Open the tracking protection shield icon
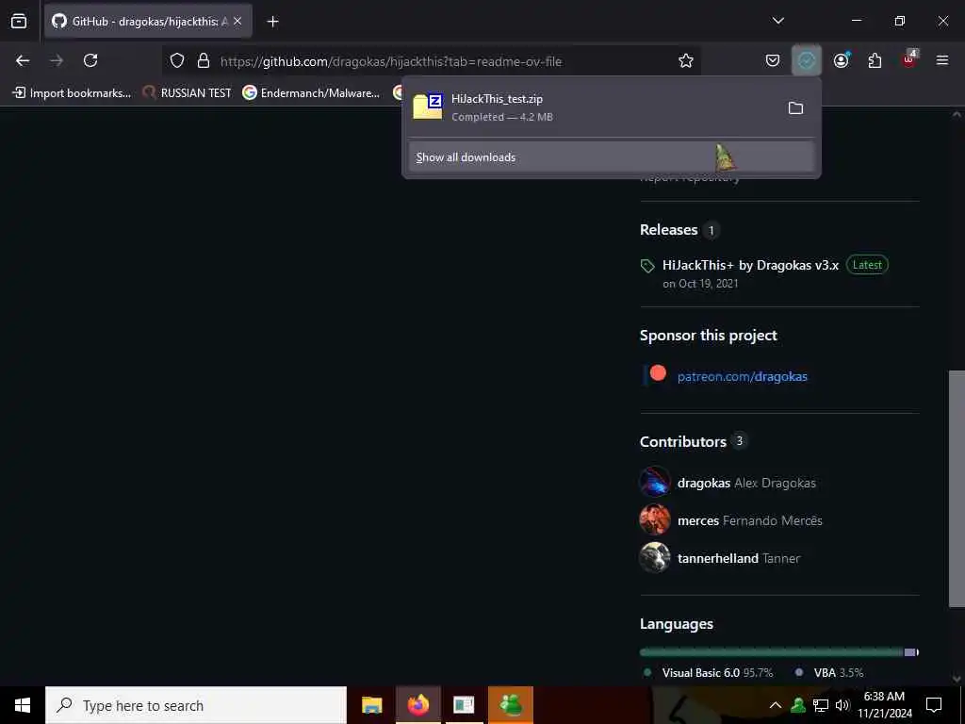The width and height of the screenshot is (965, 724). [x=177, y=61]
